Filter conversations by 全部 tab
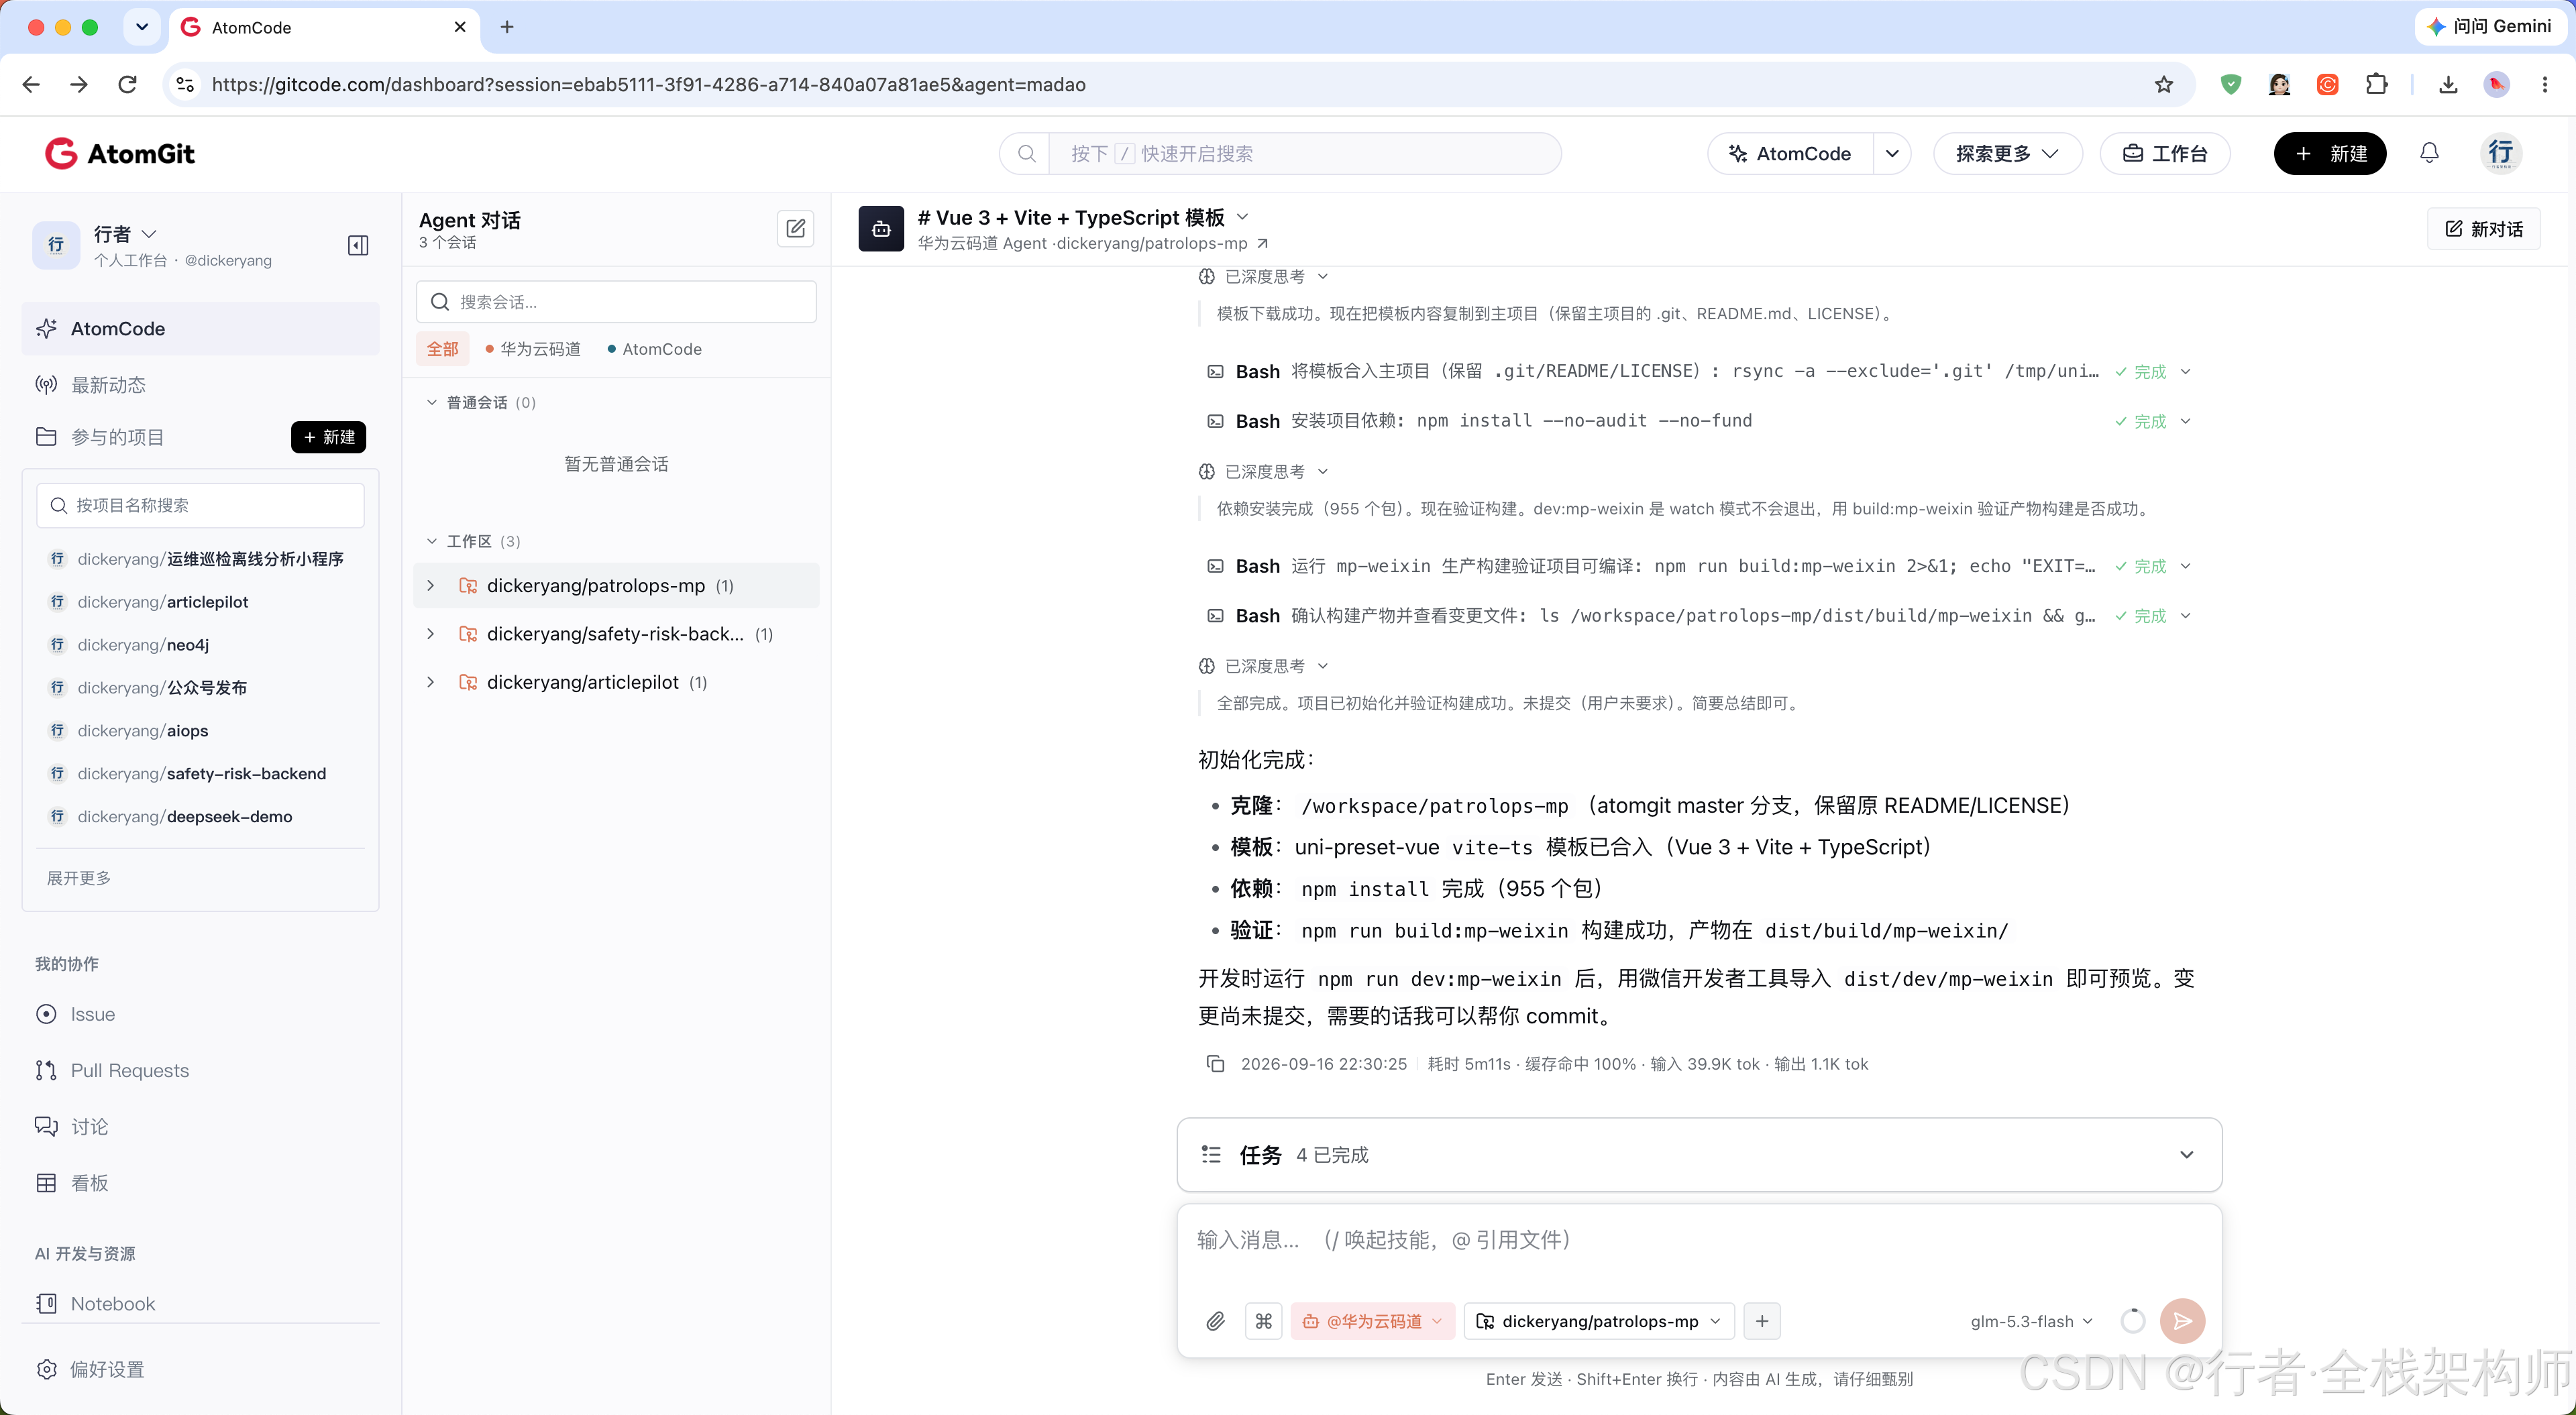 pyautogui.click(x=442, y=349)
